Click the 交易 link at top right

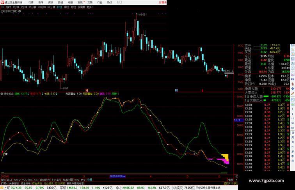point(162,2)
